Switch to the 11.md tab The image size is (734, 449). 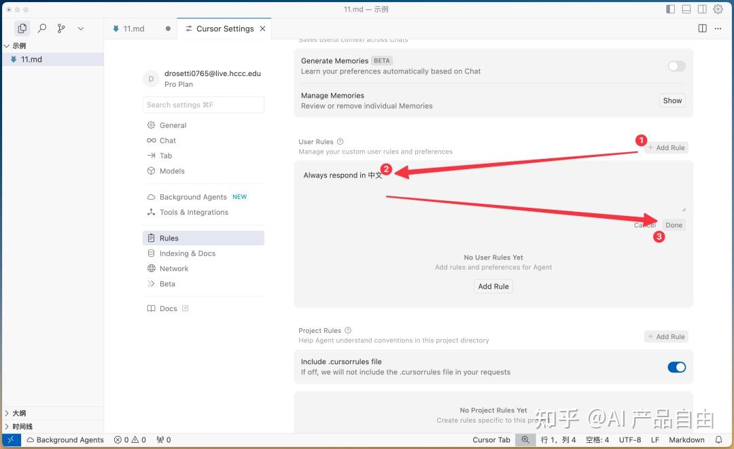(x=141, y=29)
